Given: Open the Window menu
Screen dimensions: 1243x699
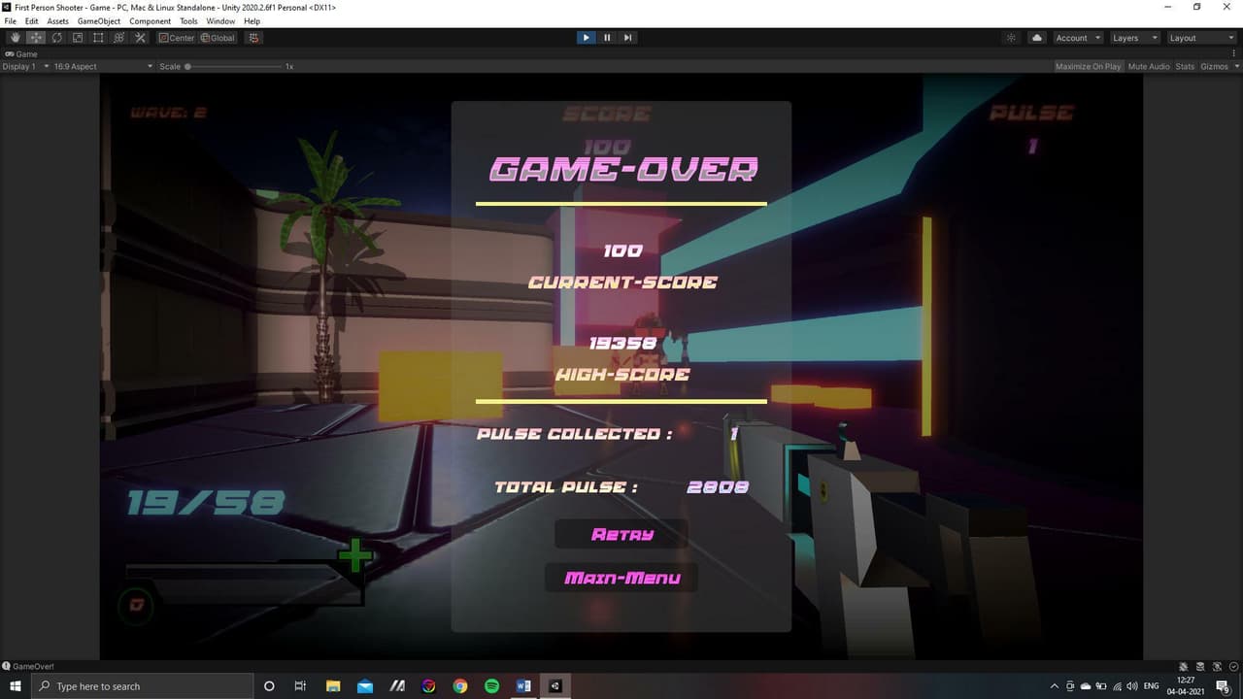Looking at the screenshot, I should (x=220, y=20).
